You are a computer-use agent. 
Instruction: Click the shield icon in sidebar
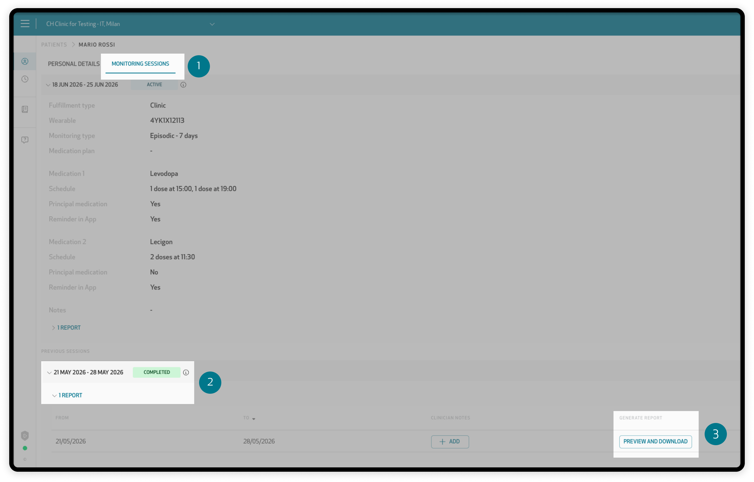[x=25, y=436]
